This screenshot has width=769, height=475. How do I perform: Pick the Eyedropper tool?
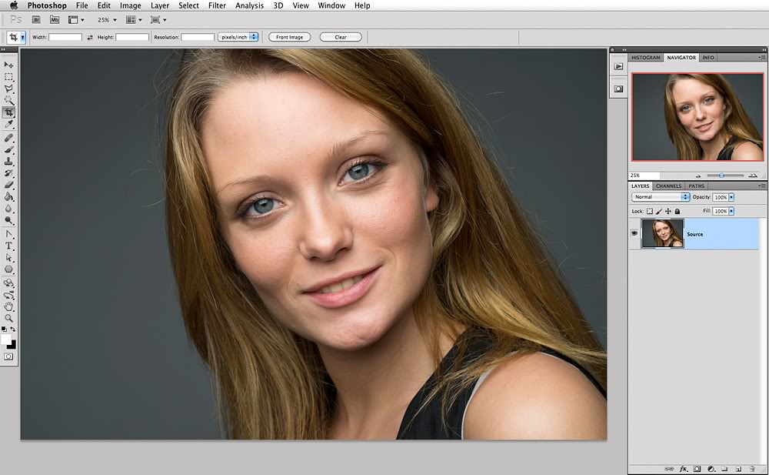pos(9,124)
